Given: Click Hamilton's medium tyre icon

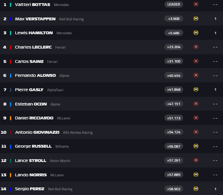Looking at the screenshot, I should [x=196, y=33].
